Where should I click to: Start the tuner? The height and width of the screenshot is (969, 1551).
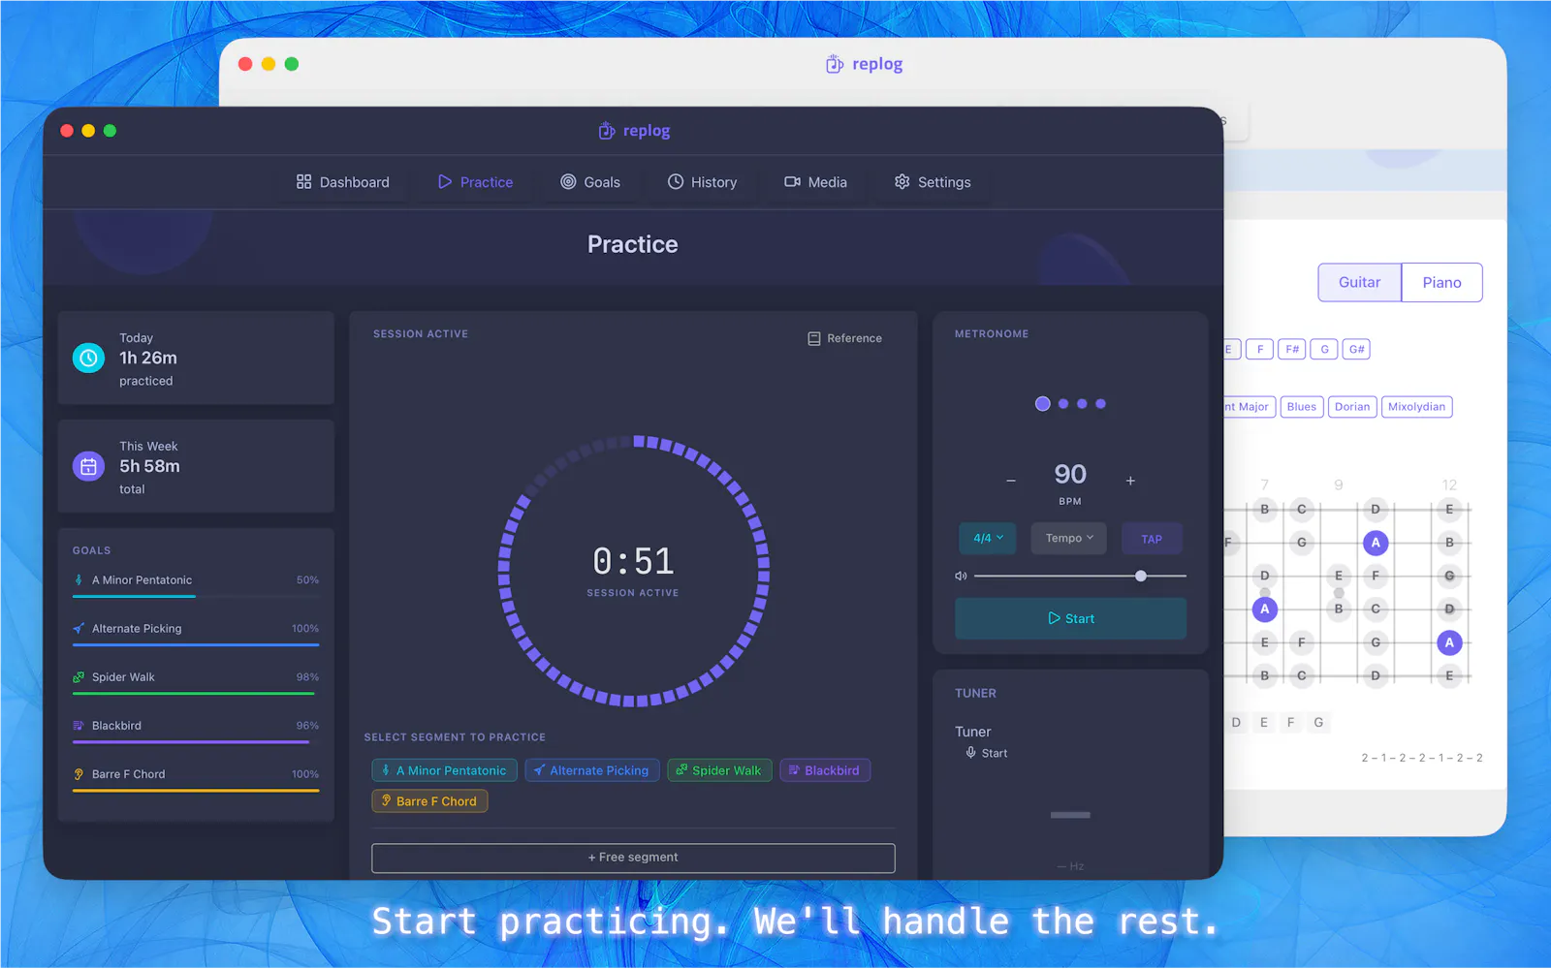tap(986, 753)
